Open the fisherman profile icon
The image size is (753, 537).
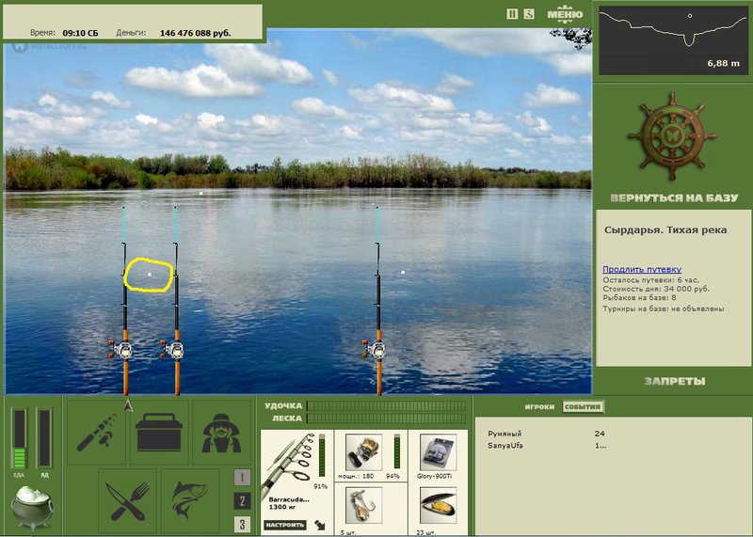221,433
